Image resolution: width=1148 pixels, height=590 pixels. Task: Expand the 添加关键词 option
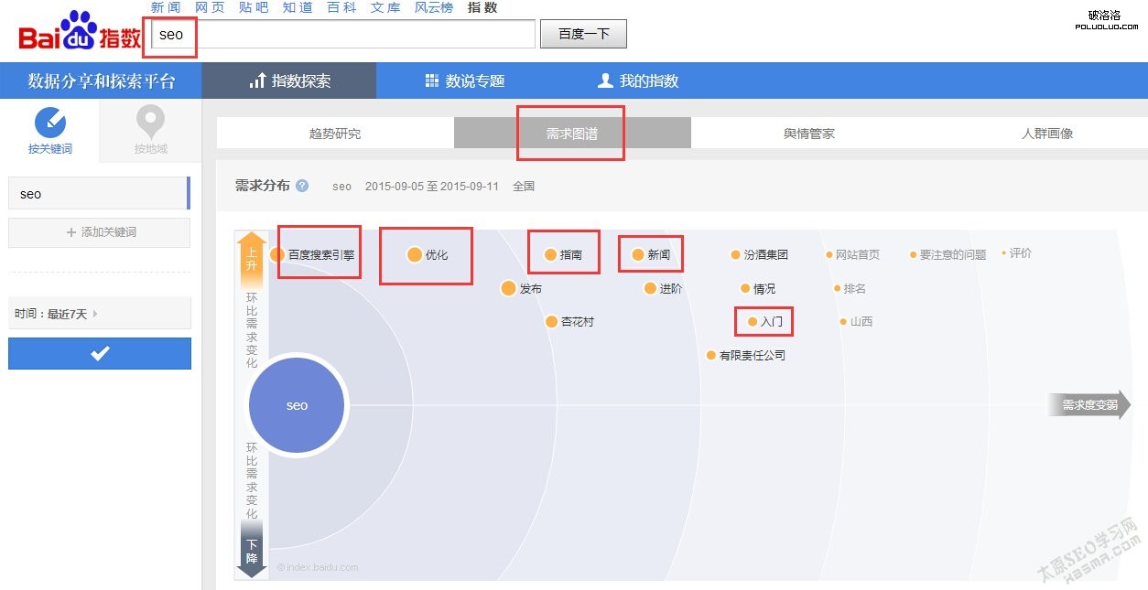[99, 233]
